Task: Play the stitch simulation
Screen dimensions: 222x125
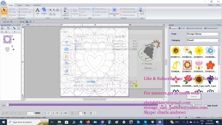Action: 170,106
